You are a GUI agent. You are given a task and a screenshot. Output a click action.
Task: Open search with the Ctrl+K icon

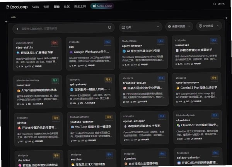[x=219, y=4]
